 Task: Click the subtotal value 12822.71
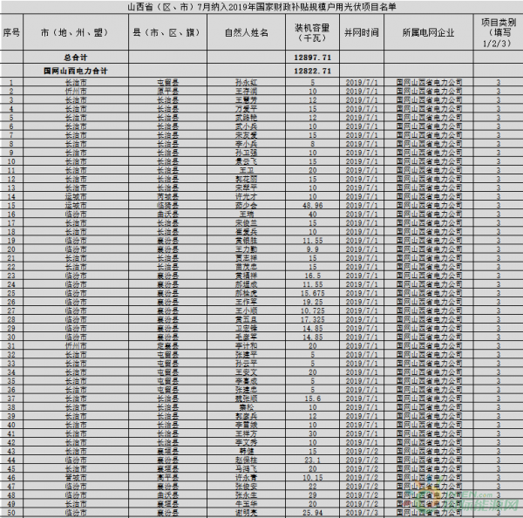point(312,70)
